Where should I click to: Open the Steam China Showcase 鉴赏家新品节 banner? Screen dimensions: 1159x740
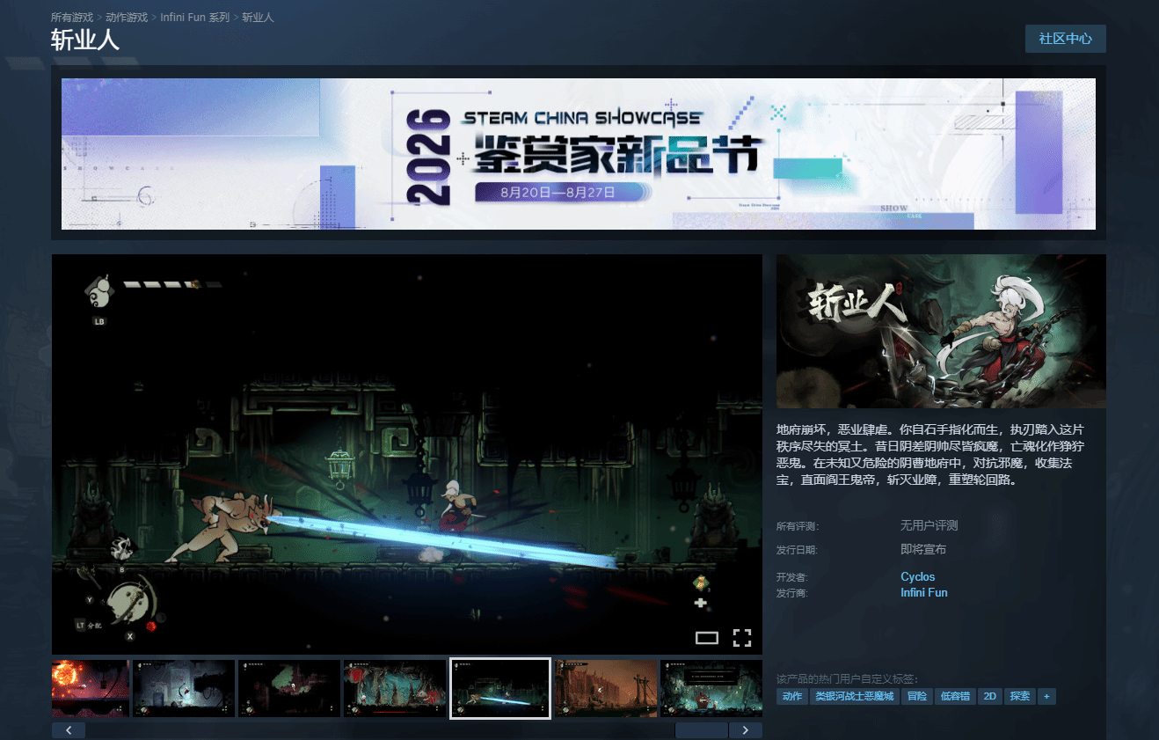click(x=579, y=154)
